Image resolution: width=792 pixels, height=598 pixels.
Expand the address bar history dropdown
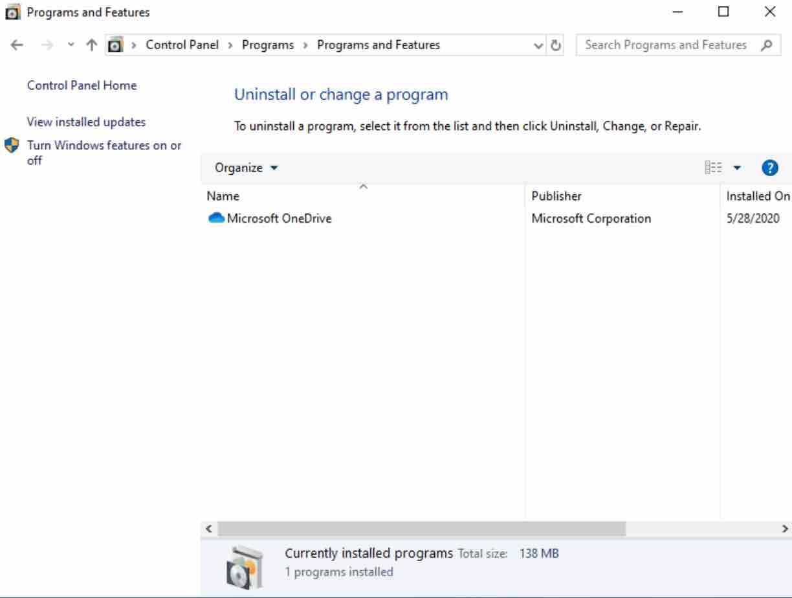click(539, 45)
